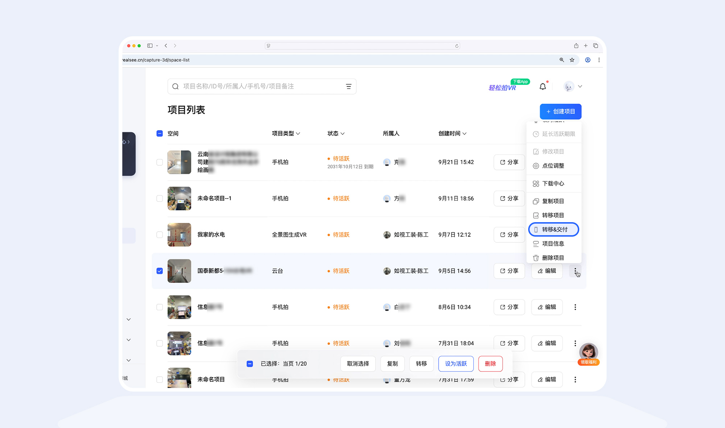The width and height of the screenshot is (725, 428).
Task: Check the 我家的水电 row checkbox
Action: pyautogui.click(x=159, y=235)
